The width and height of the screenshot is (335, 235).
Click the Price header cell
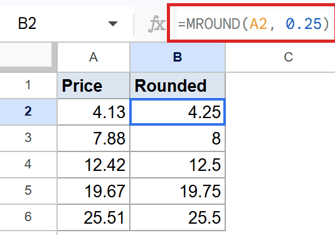93,85
